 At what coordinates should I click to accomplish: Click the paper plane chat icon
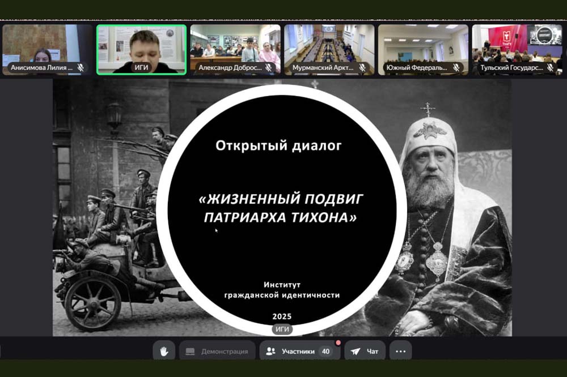(356, 352)
